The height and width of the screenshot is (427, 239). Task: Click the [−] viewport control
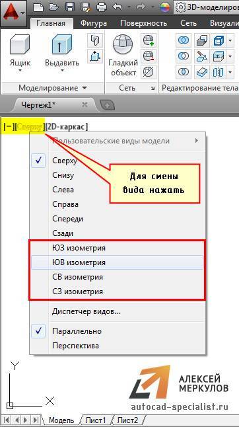pyautogui.click(x=9, y=127)
